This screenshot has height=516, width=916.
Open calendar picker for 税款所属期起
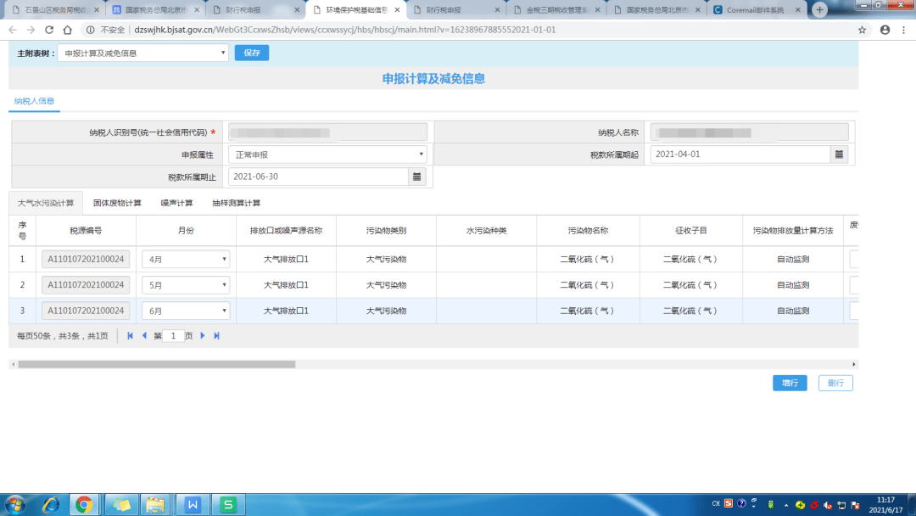(x=839, y=154)
